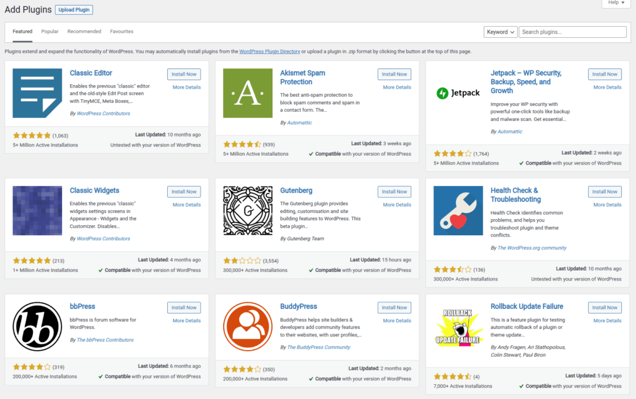Expand the Help panel
The height and width of the screenshot is (399, 636).
tap(616, 3)
